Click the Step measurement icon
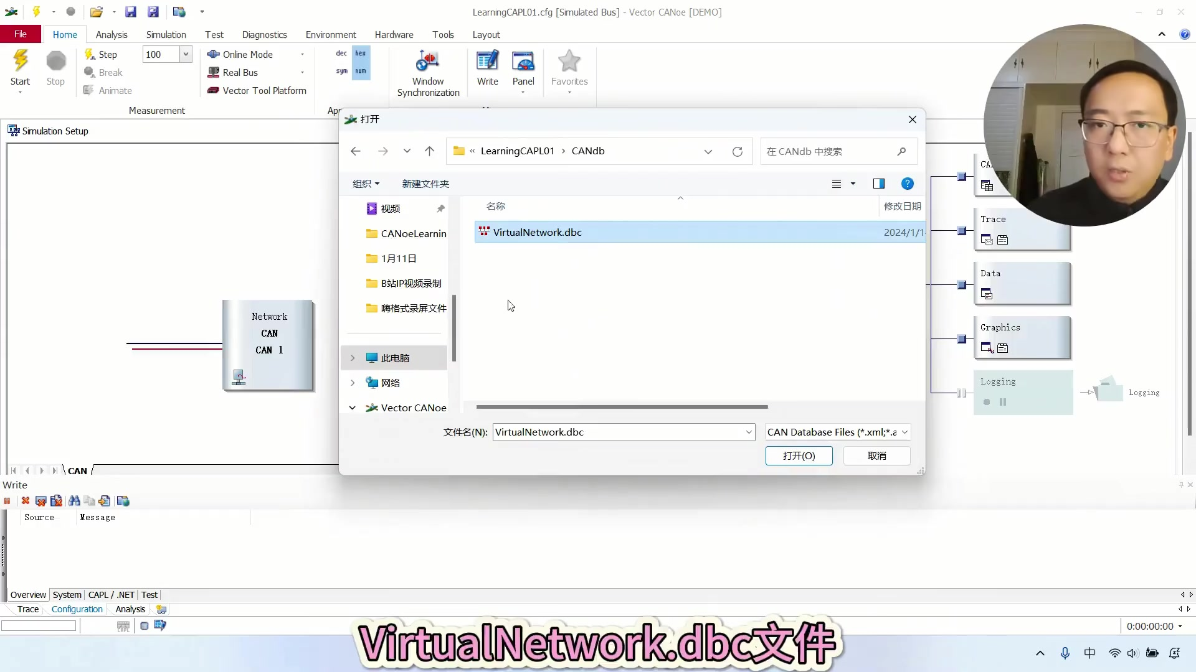This screenshot has width=1196, height=672. click(x=90, y=55)
